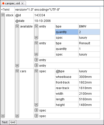Expand the fourth collapsed entry row
The image size is (104, 125).
click(x=36, y=65)
